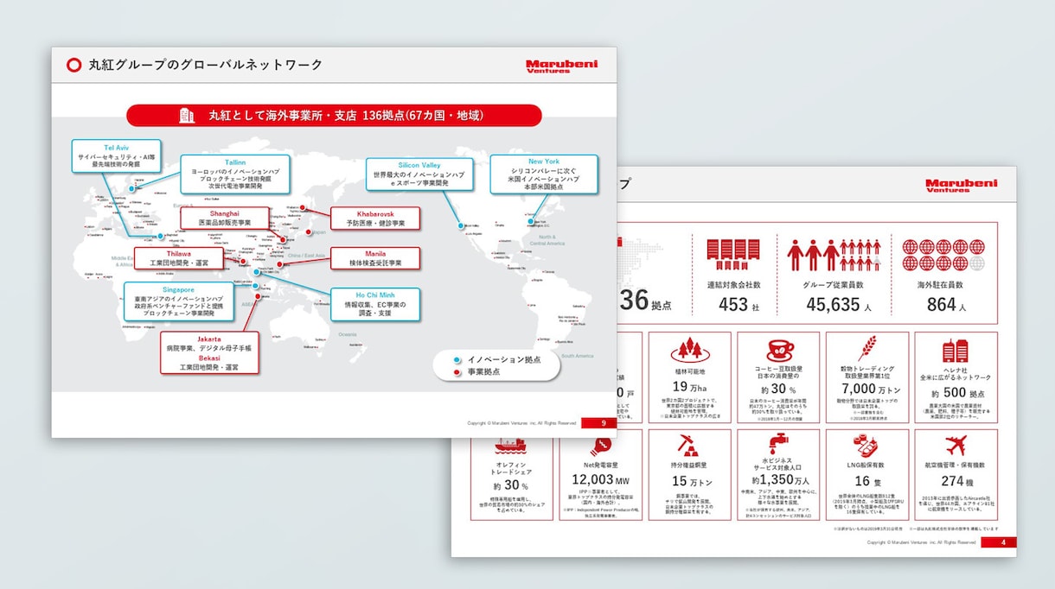
Task: Click the copyright text on the map slide
Action: point(521,423)
